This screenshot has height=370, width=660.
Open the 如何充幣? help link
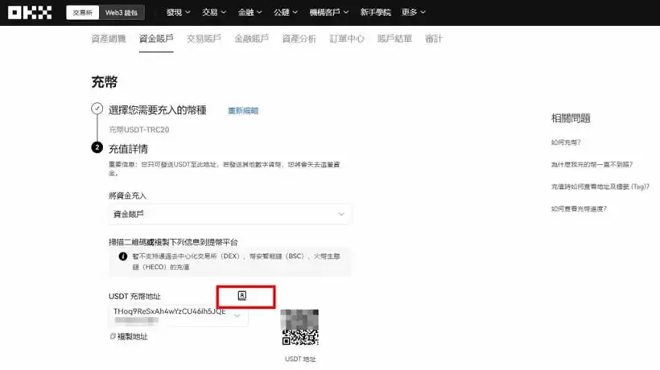(x=566, y=142)
